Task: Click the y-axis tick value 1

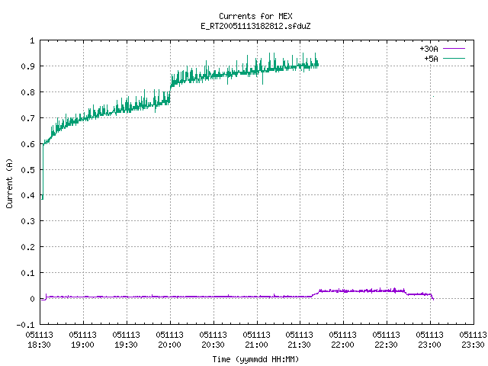Action: (x=32, y=40)
